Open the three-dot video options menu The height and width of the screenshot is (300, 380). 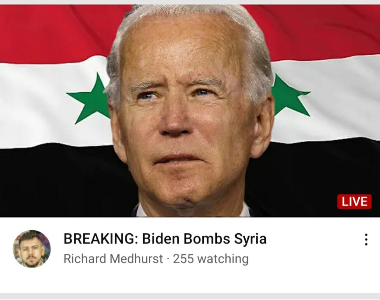click(366, 240)
